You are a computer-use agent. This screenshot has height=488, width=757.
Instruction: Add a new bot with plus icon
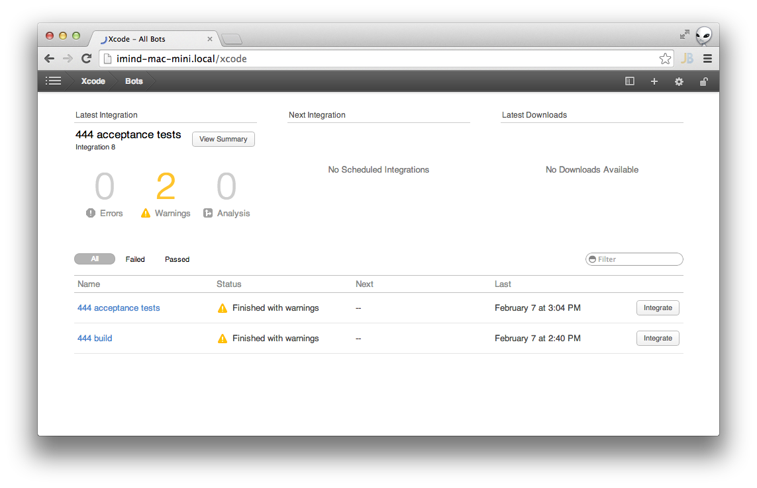tap(654, 81)
